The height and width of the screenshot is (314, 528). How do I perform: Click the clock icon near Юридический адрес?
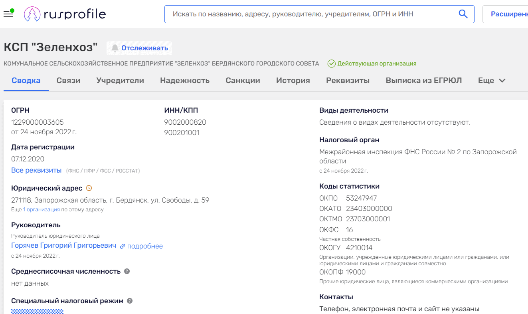tap(89, 188)
